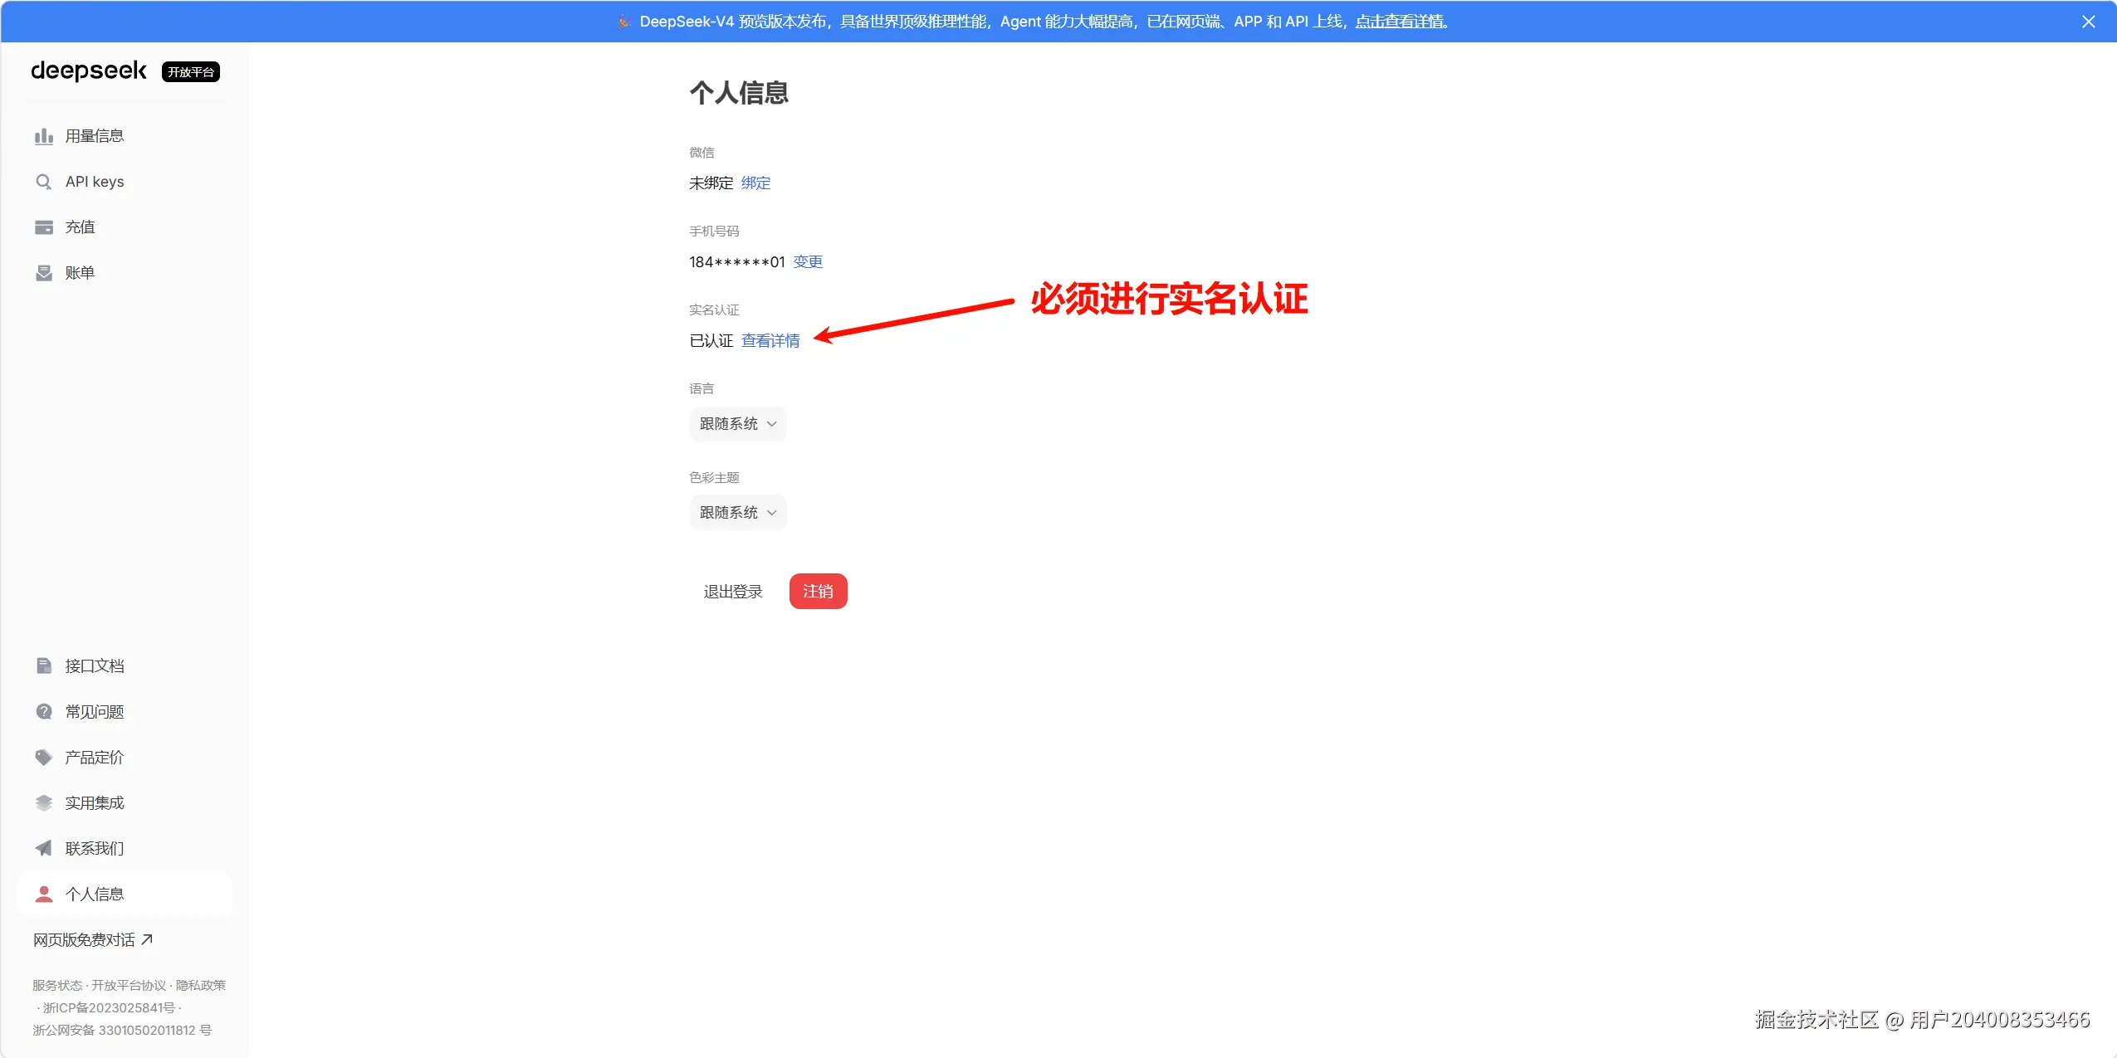Dismiss the blue announcement banner
Image resolution: width=2117 pixels, height=1058 pixels.
(2089, 22)
